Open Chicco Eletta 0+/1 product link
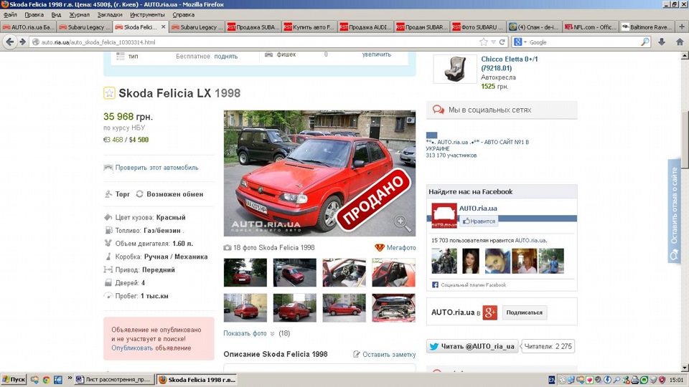Viewport: 689px width, 387px height. point(510,64)
